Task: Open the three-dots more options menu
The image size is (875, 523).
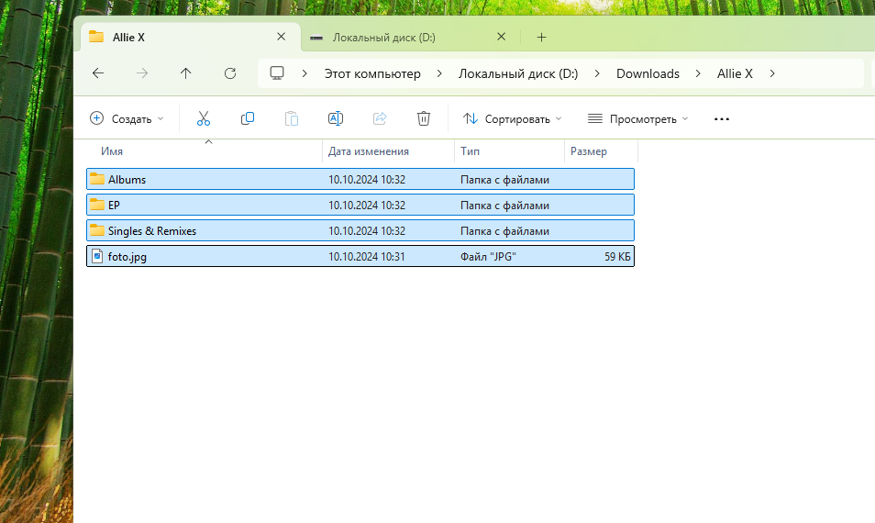Action: tap(721, 118)
